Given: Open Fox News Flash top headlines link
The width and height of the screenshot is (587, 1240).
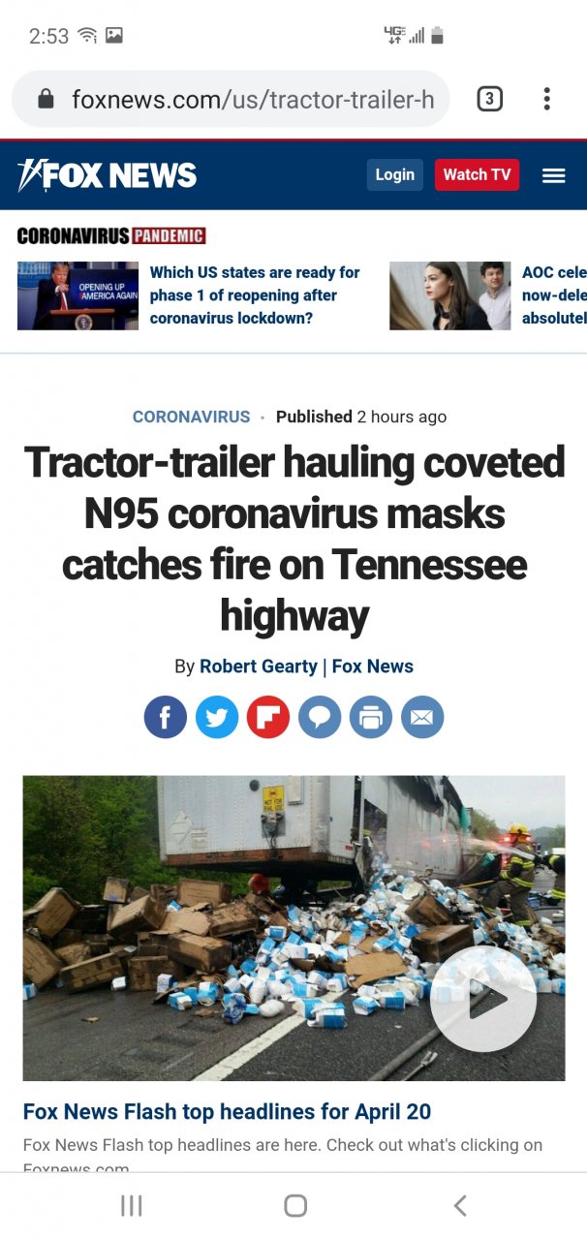Looking at the screenshot, I should [x=228, y=1111].
